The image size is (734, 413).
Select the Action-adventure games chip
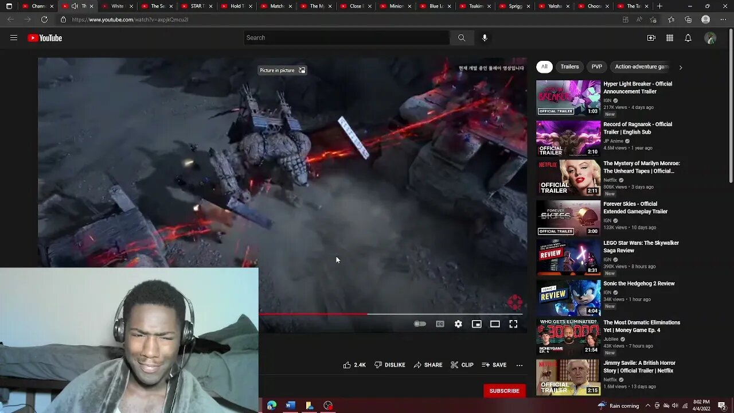[641, 67]
